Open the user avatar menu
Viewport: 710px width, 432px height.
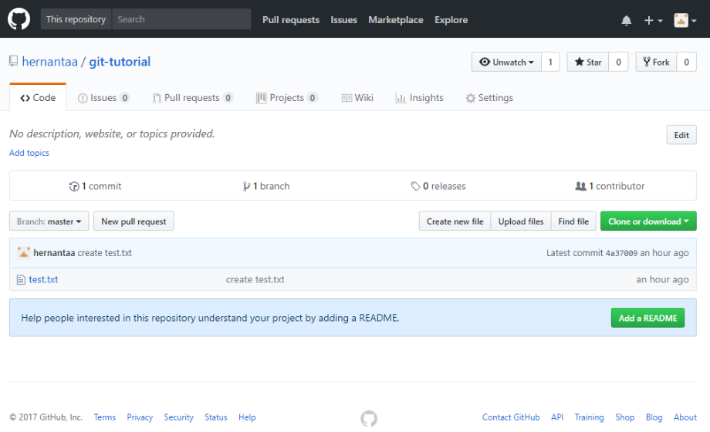pos(685,20)
